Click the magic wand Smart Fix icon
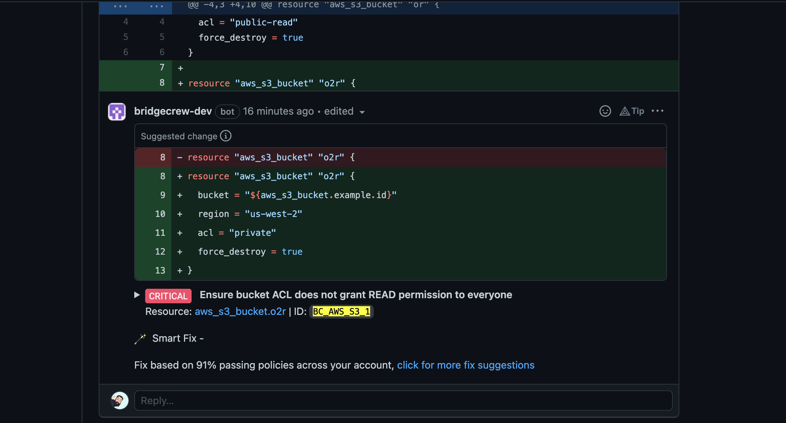 140,338
